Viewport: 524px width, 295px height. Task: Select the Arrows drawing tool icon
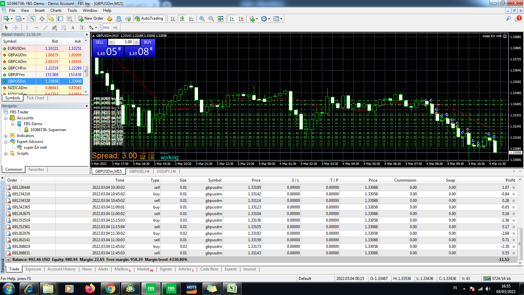(x=91, y=28)
